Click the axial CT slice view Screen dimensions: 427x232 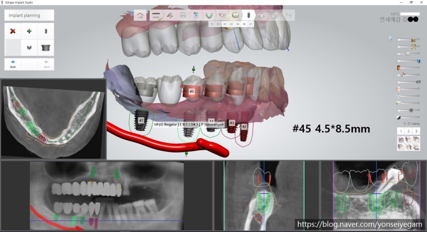click(x=53, y=118)
